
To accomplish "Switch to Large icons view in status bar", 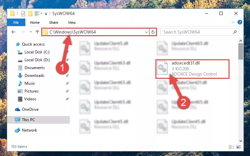I will (x=239, y=147).
